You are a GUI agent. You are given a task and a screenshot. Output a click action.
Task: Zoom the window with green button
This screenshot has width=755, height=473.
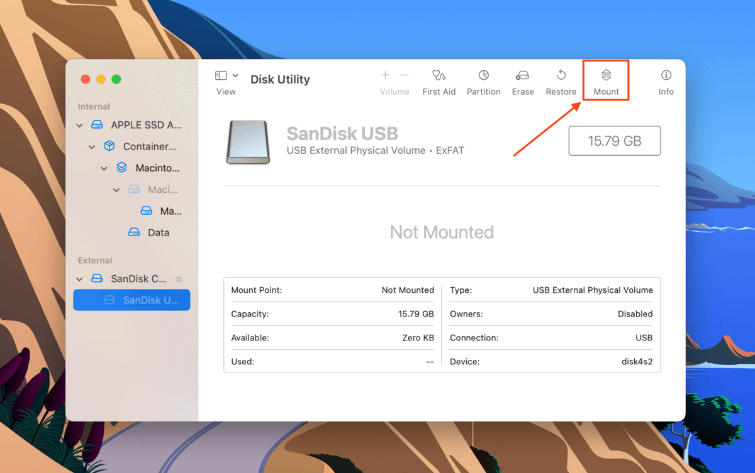click(116, 79)
